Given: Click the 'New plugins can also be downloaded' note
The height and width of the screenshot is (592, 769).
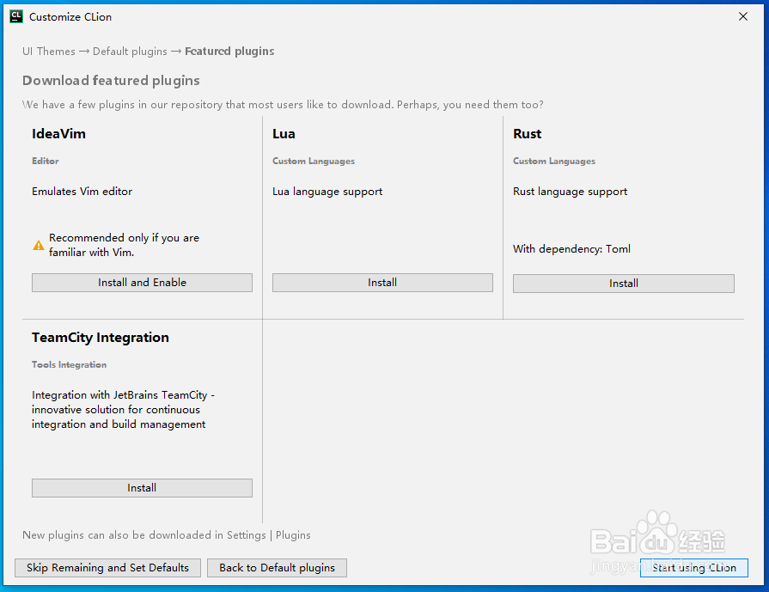Looking at the screenshot, I should click(x=166, y=535).
